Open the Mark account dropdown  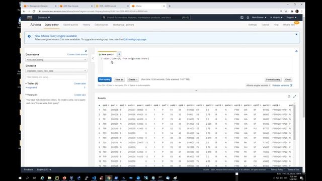click(x=259, y=18)
